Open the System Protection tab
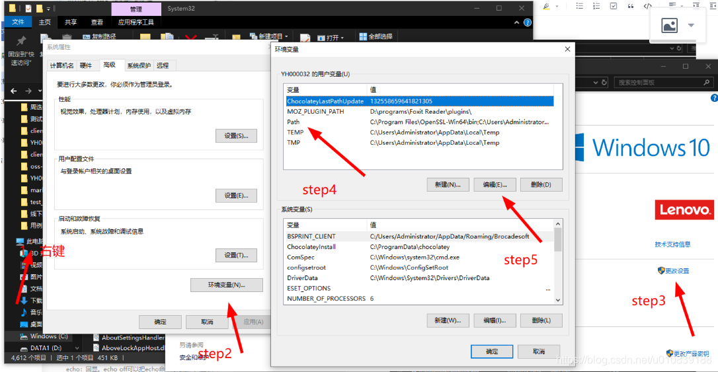 coord(139,65)
